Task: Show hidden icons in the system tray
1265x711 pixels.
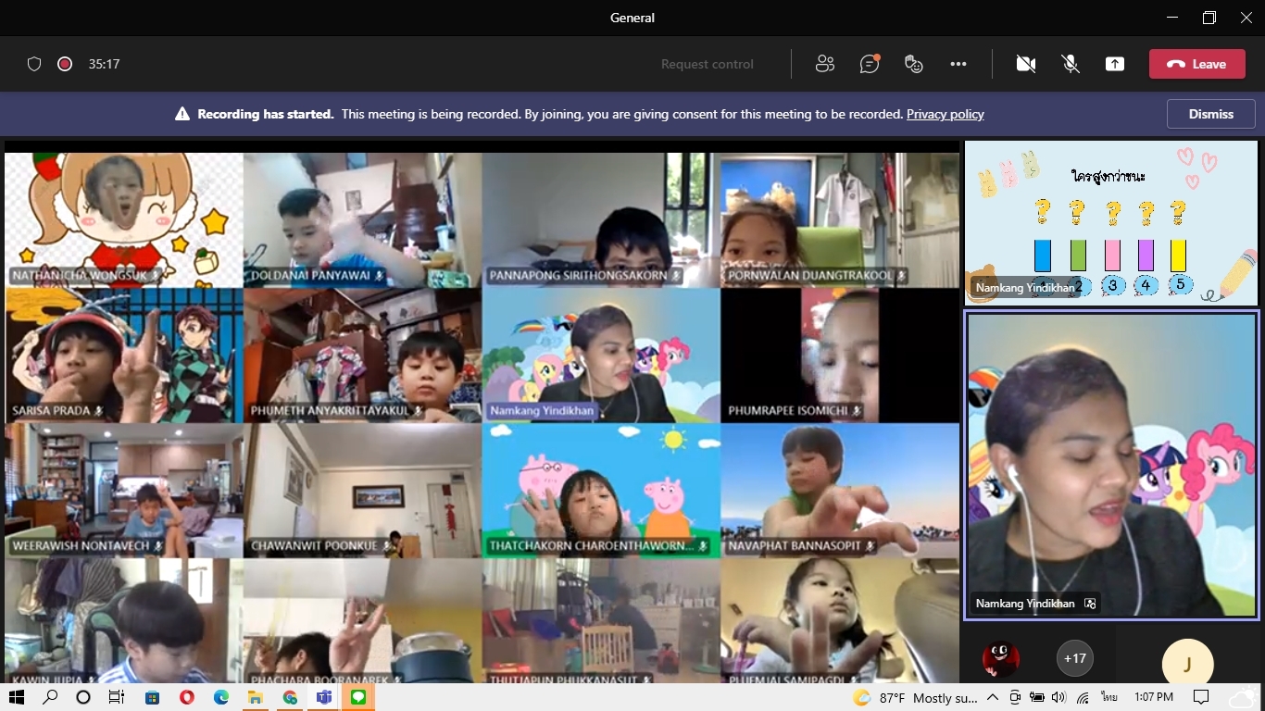Action: 993,697
